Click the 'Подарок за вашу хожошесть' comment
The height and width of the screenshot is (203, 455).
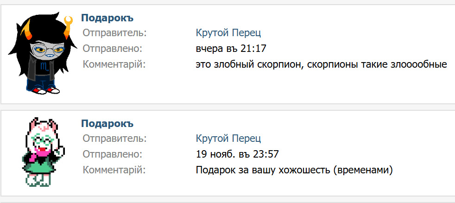(294, 170)
